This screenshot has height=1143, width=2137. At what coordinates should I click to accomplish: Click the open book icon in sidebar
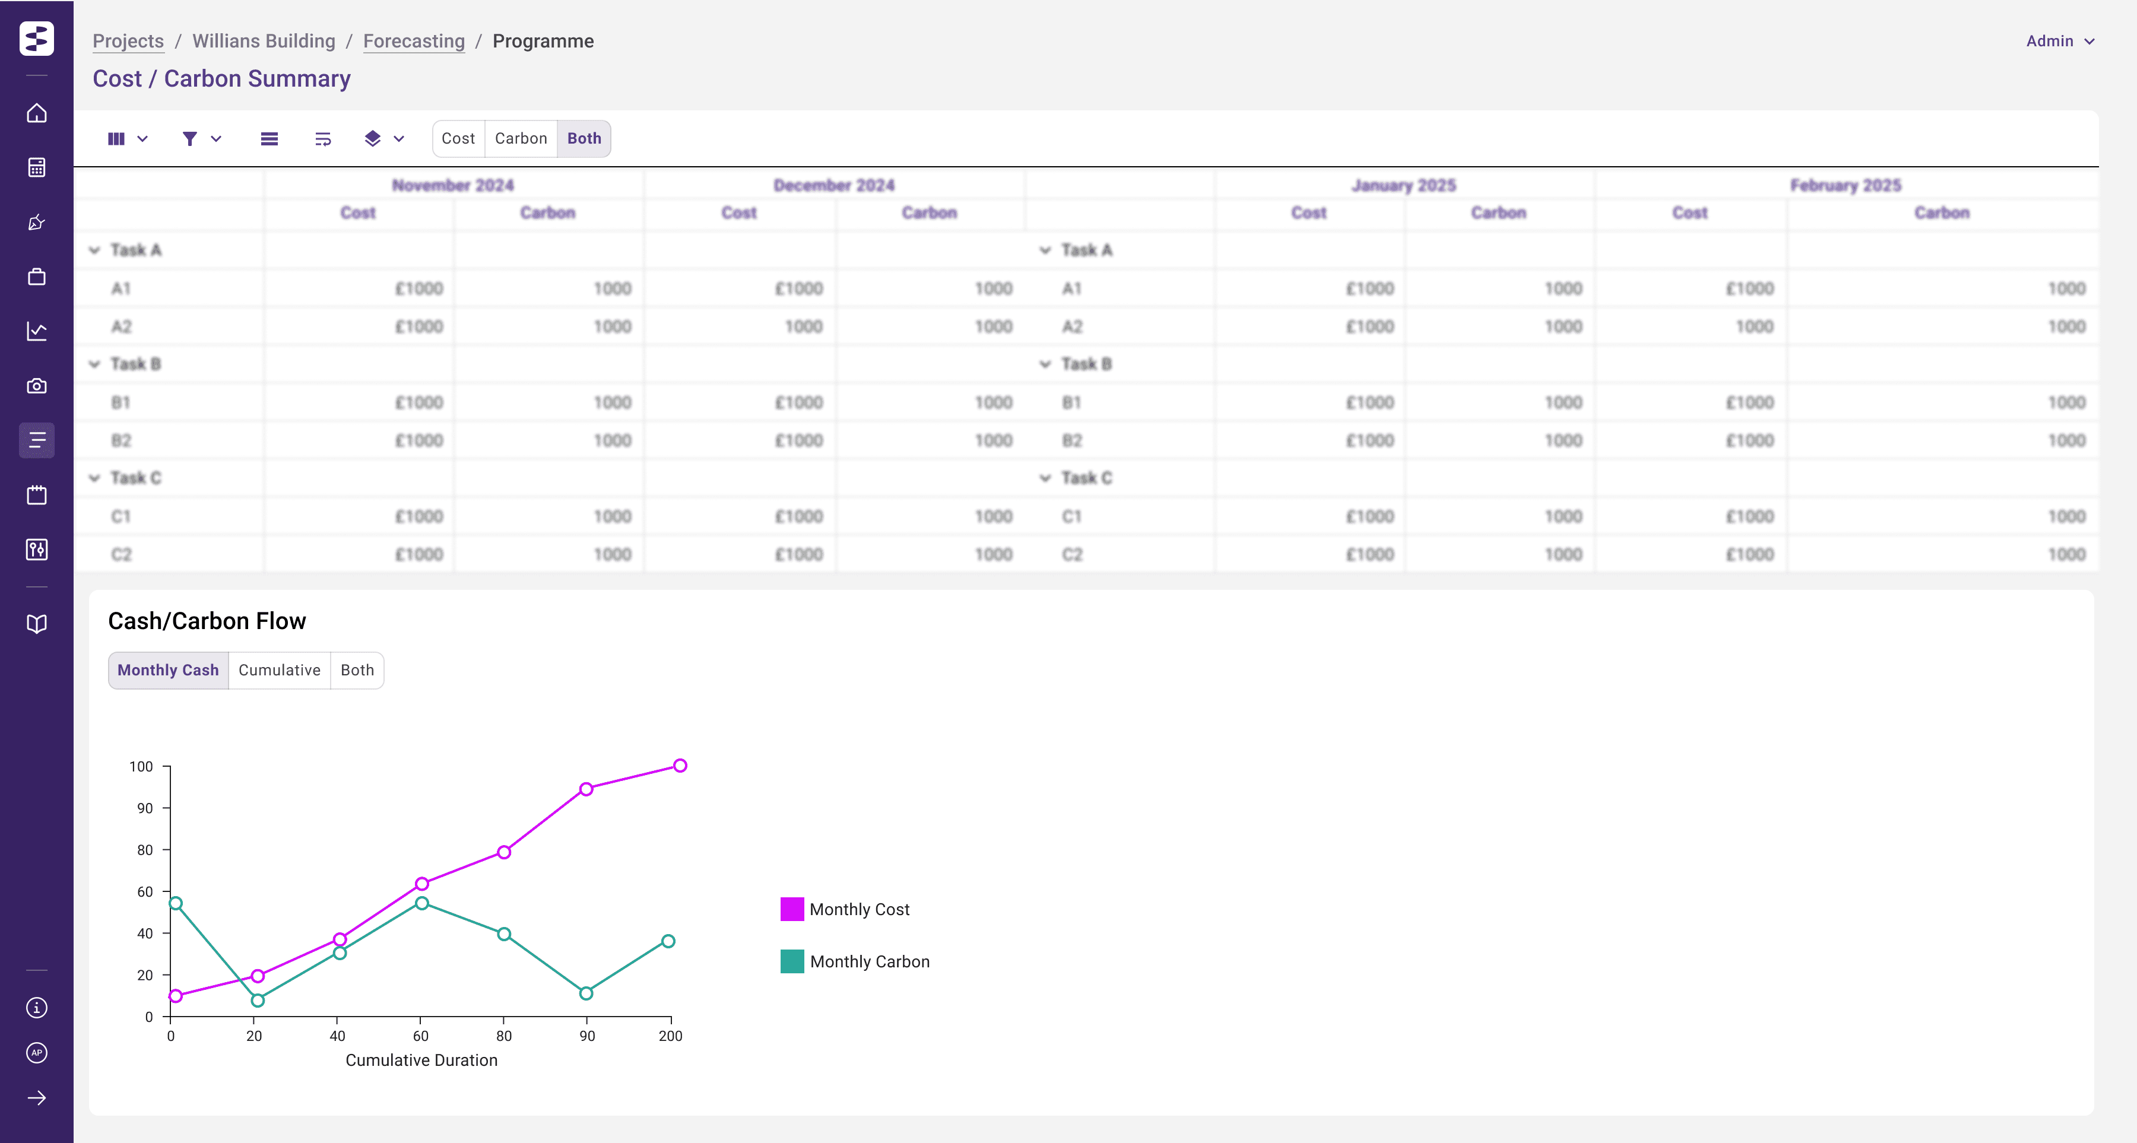(36, 624)
